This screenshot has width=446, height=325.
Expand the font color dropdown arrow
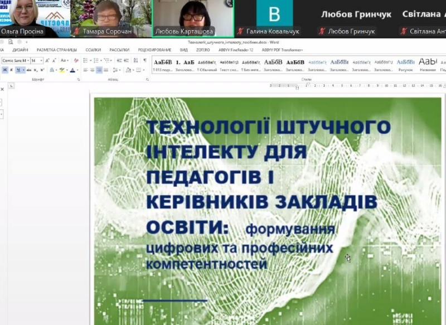click(x=77, y=70)
